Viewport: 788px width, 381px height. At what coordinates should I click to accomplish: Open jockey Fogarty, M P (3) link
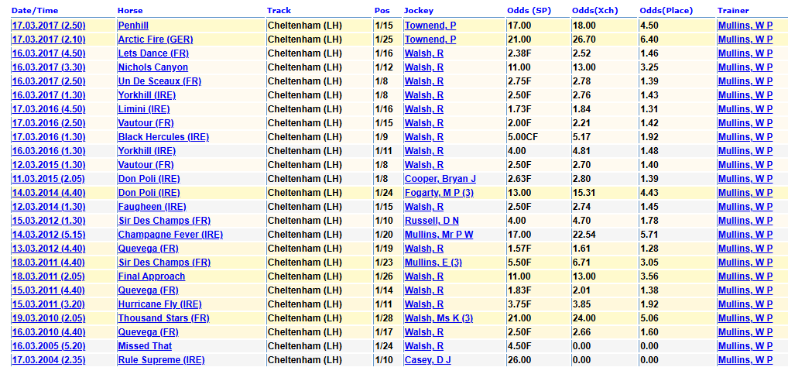439,193
